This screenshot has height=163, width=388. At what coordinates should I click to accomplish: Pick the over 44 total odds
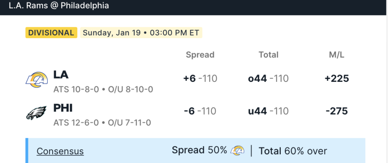[268, 78]
